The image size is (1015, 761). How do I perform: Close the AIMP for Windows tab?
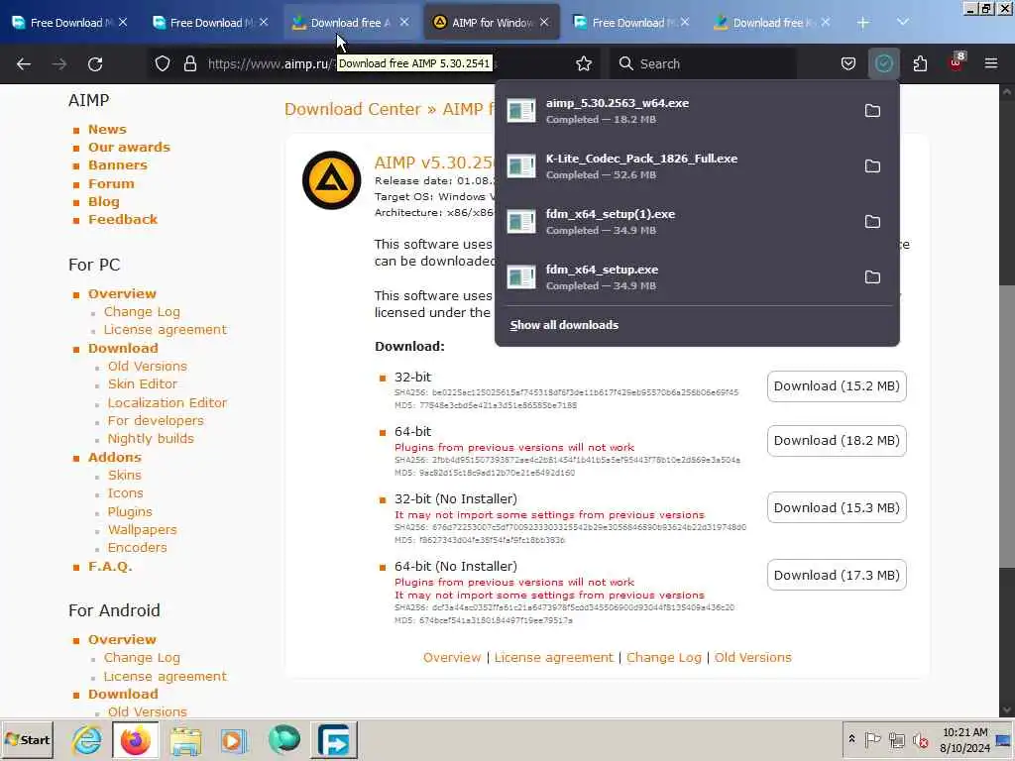[544, 22]
